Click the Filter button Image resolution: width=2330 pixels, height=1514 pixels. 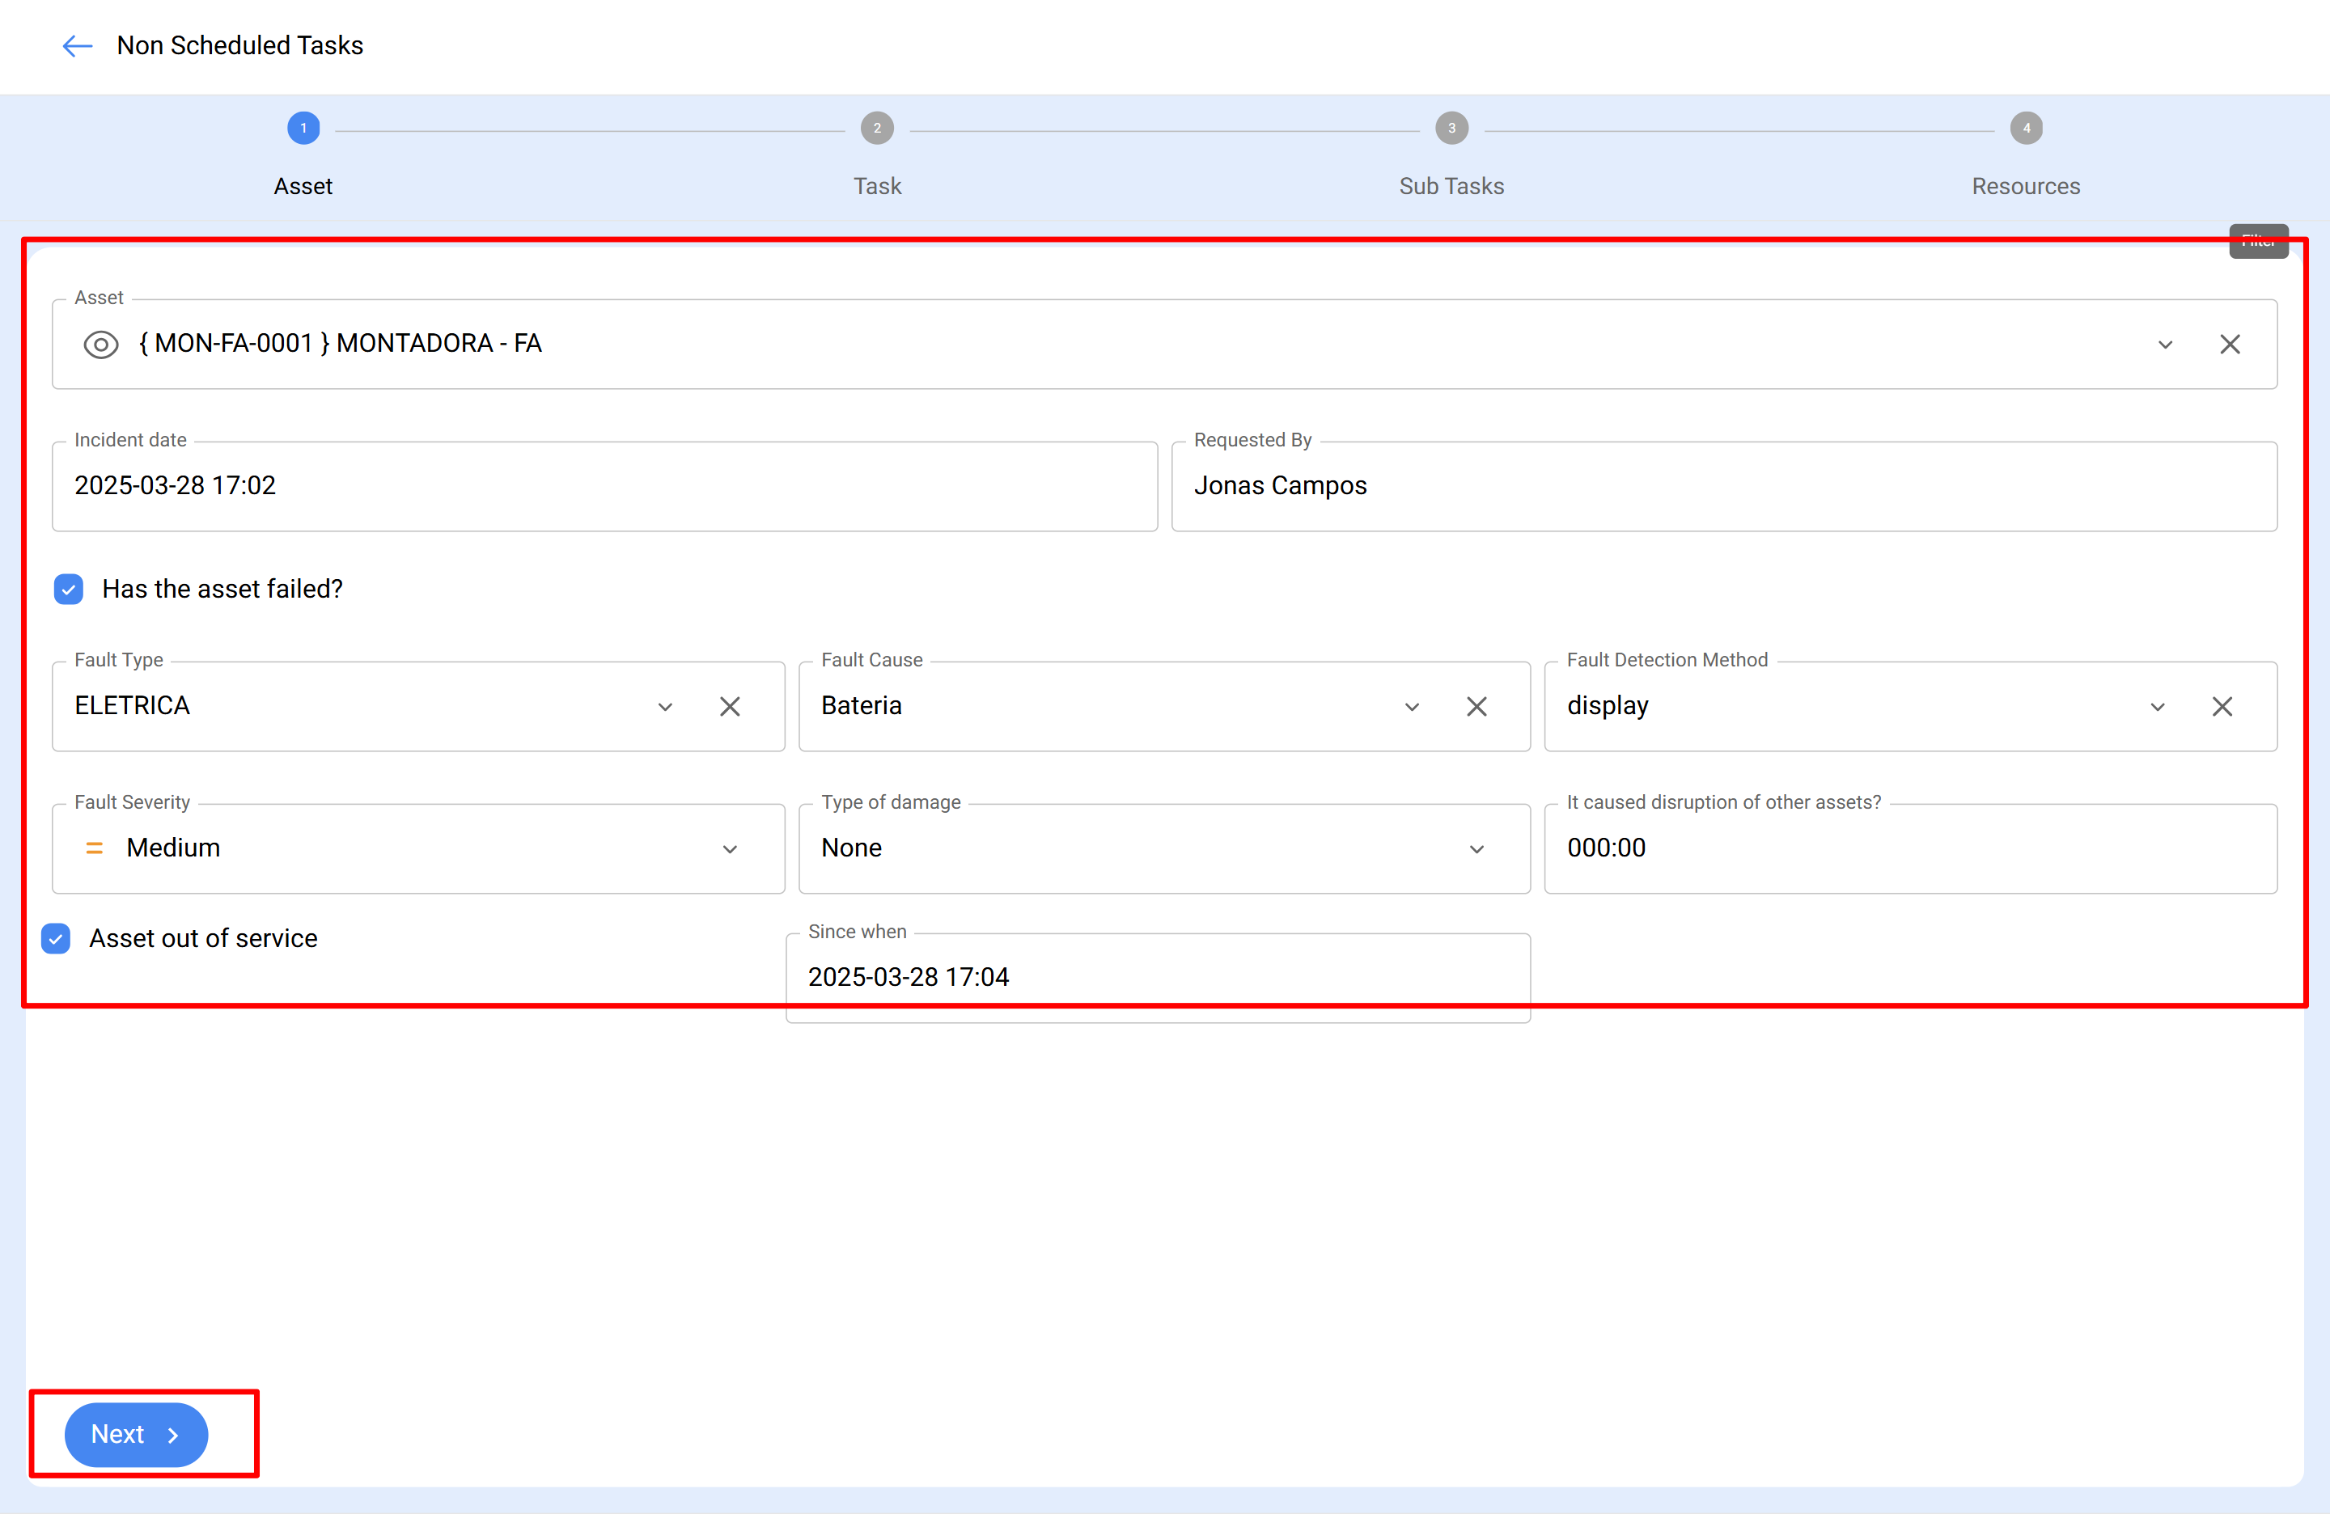[x=2259, y=241]
